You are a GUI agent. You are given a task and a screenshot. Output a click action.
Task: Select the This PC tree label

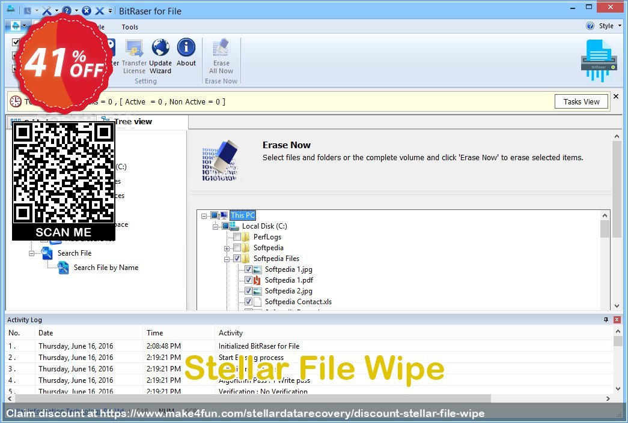click(242, 215)
